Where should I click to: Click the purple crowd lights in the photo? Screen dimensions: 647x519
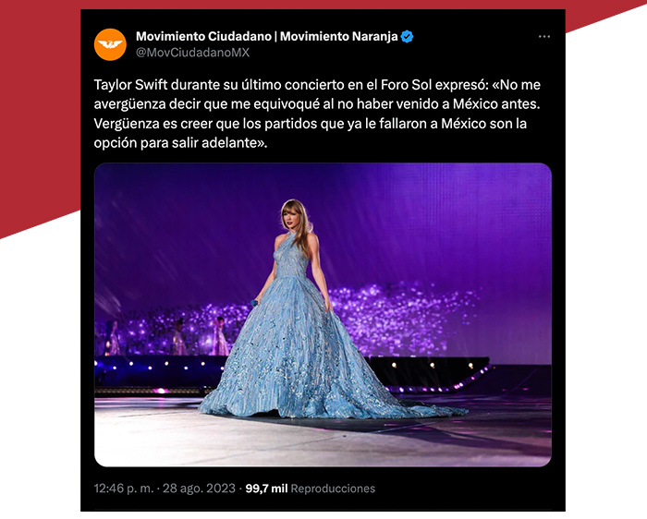(405, 318)
